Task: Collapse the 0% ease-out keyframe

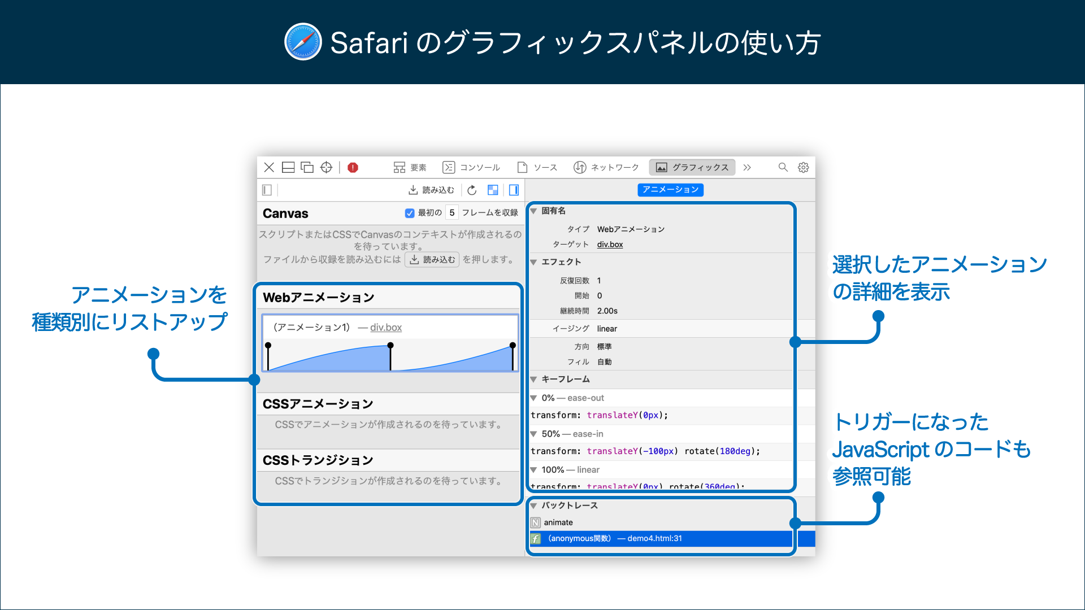Action: 533,398
